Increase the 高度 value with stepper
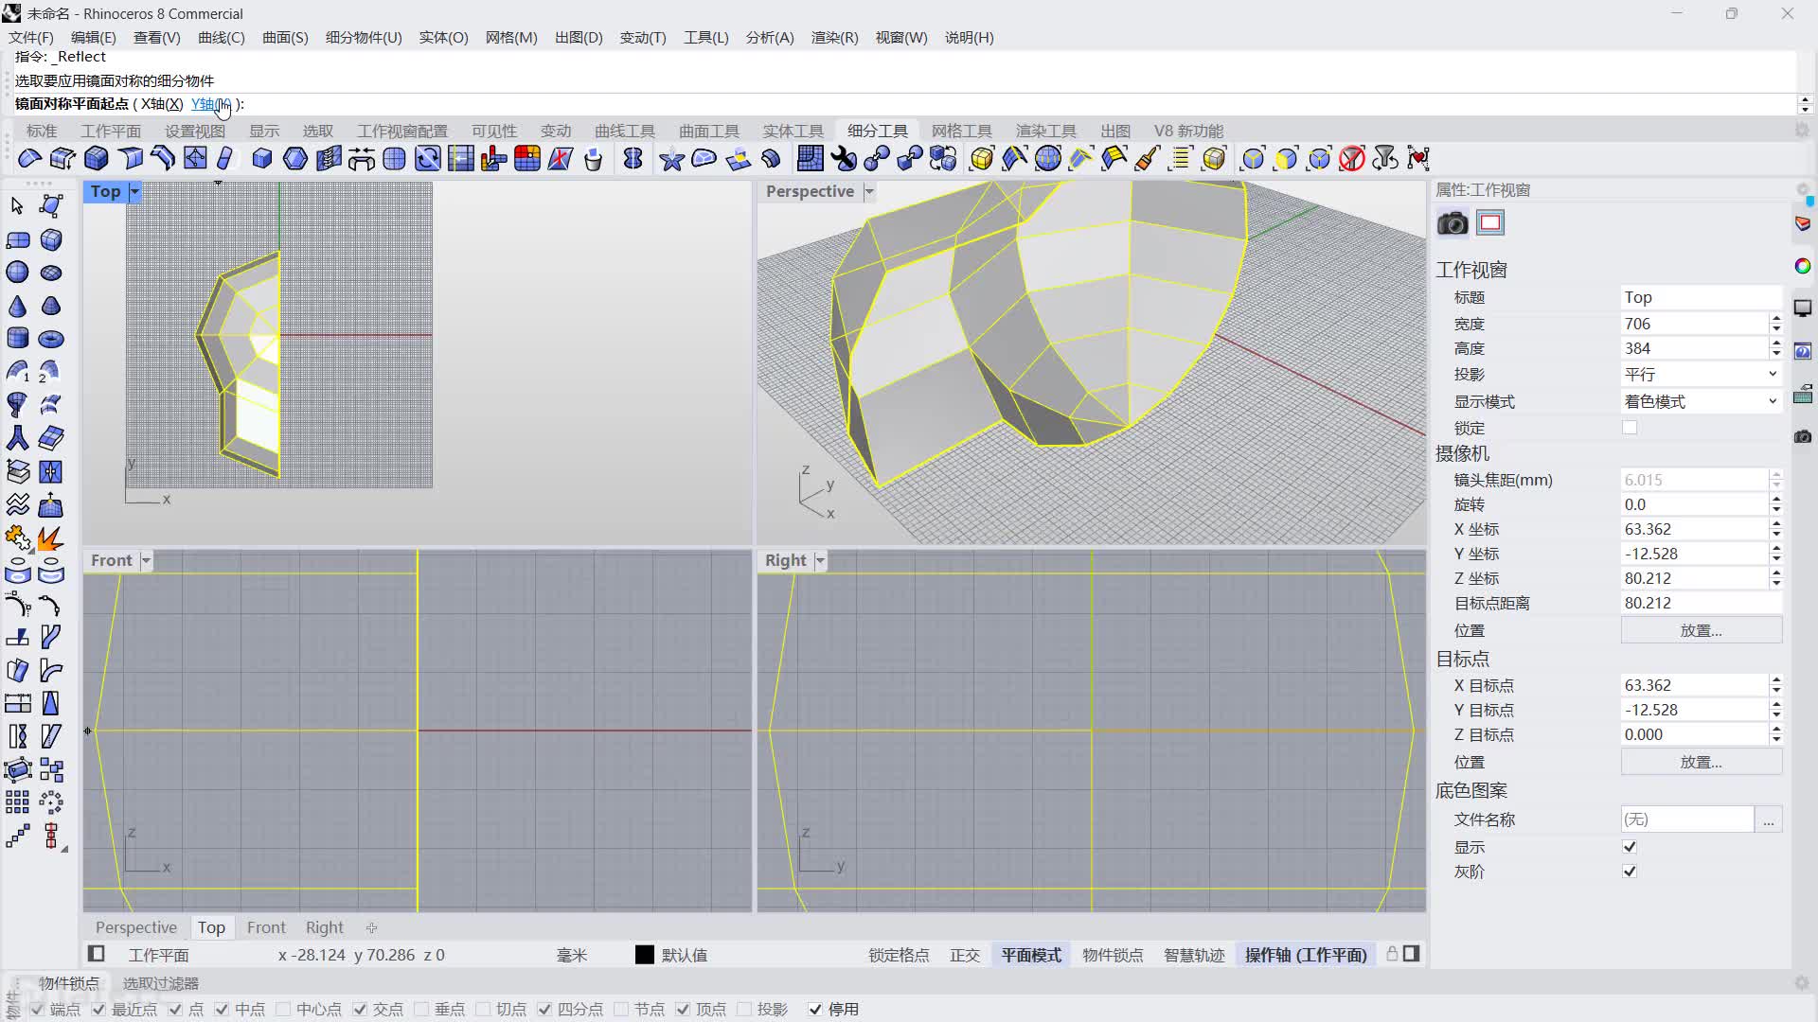This screenshot has height=1022, width=1818. click(1776, 344)
